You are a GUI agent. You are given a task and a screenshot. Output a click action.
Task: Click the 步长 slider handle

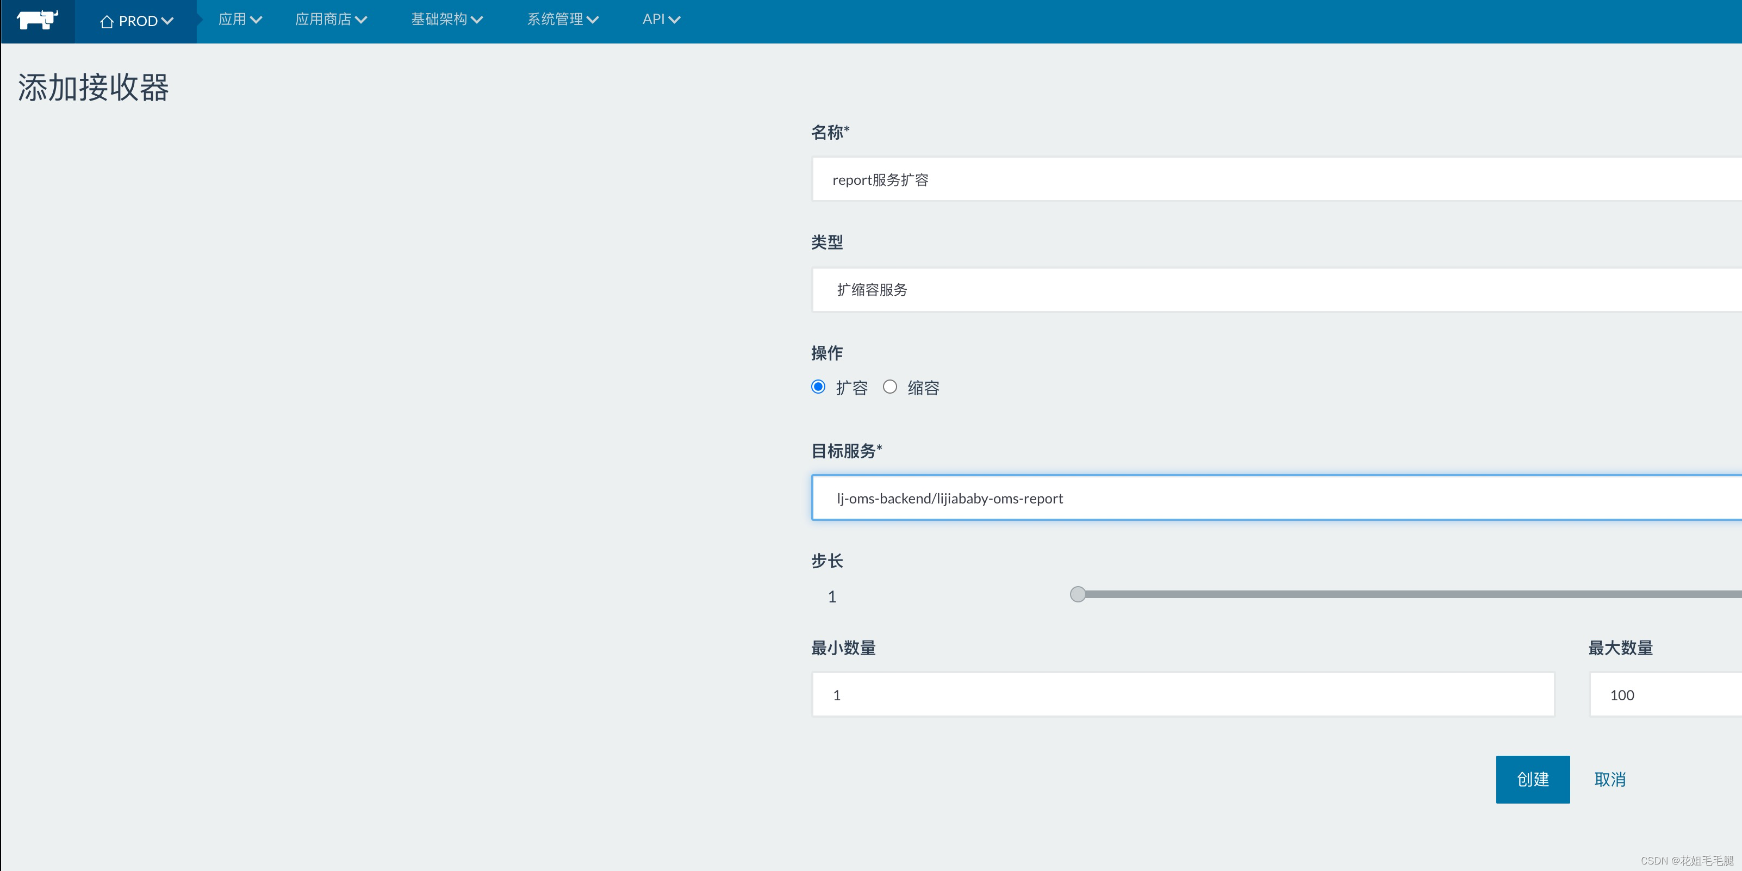pos(1078,594)
